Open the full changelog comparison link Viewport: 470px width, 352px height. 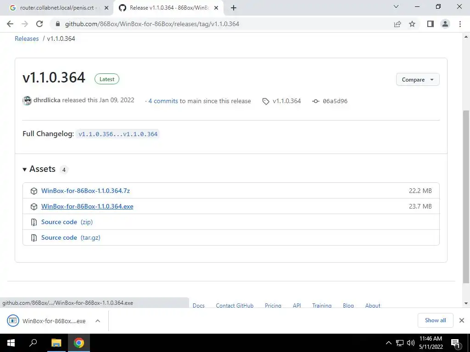118,134
